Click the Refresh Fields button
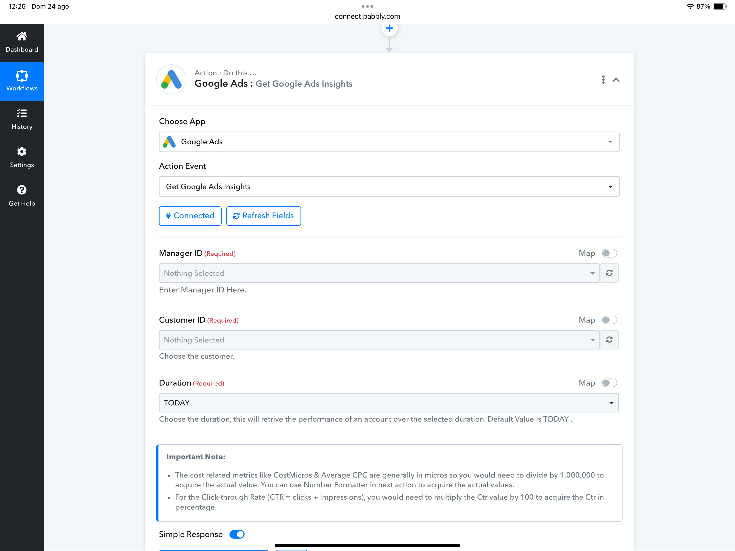 [x=263, y=216]
